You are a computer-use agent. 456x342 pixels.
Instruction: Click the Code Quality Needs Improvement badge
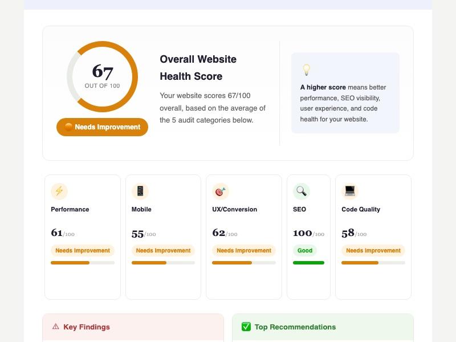point(373,250)
